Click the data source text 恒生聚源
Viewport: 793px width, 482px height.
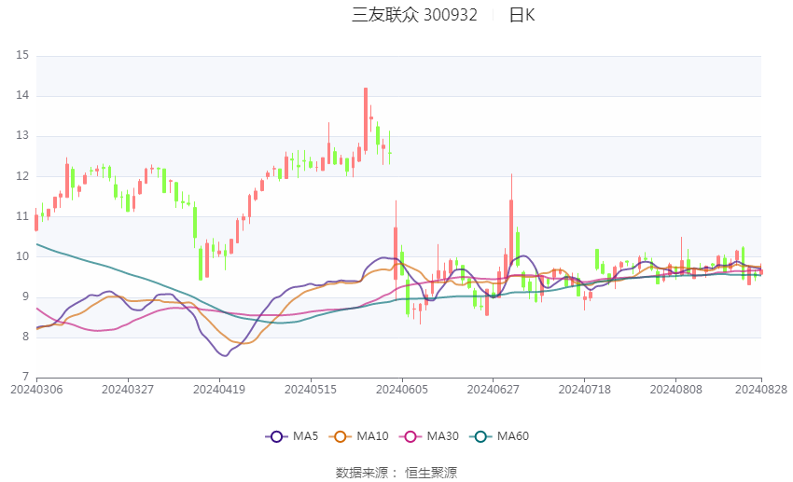point(431,473)
